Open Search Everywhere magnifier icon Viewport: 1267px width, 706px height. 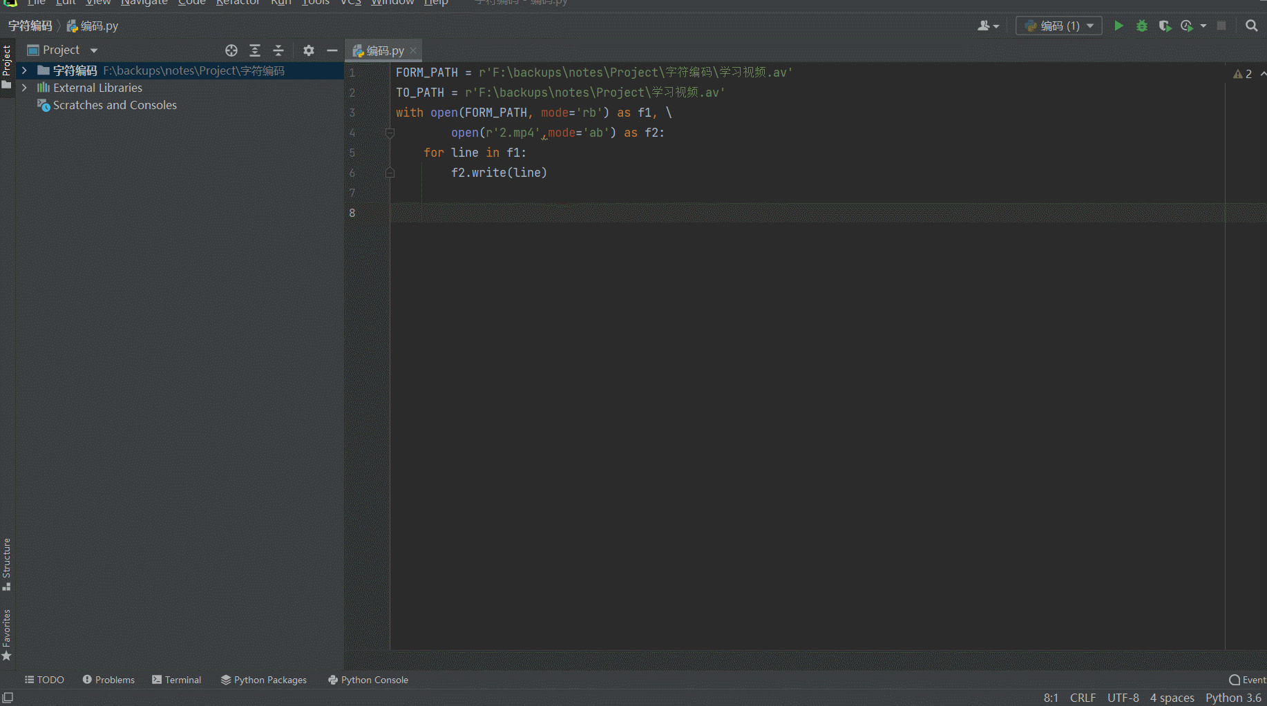click(1251, 26)
